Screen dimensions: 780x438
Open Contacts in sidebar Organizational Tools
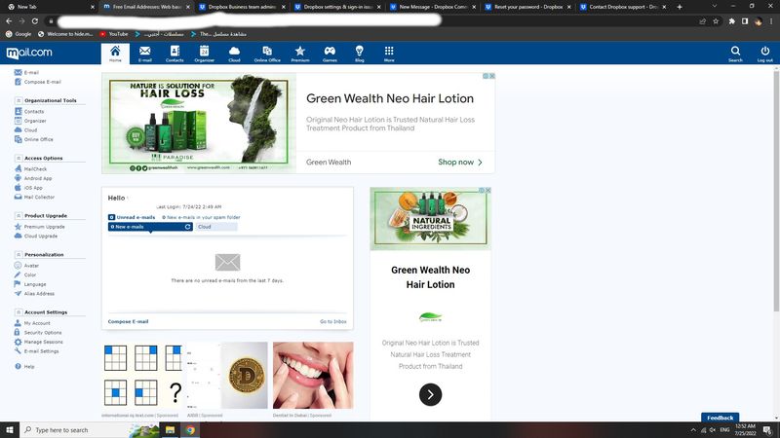[29, 111]
